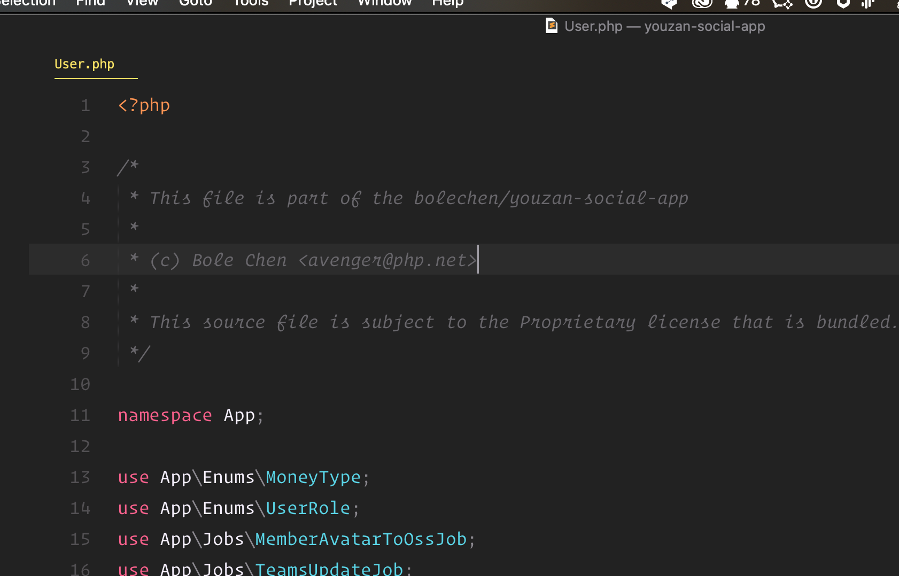Viewport: 899px width, 576px height.
Task: Place cursor on the namespace keyword
Action: pyautogui.click(x=165, y=415)
